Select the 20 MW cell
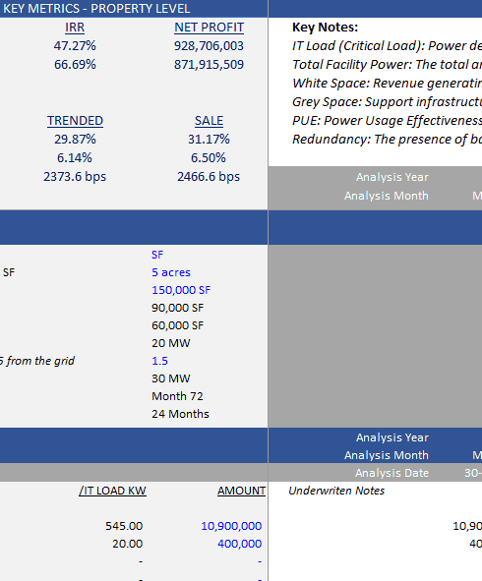 click(171, 343)
